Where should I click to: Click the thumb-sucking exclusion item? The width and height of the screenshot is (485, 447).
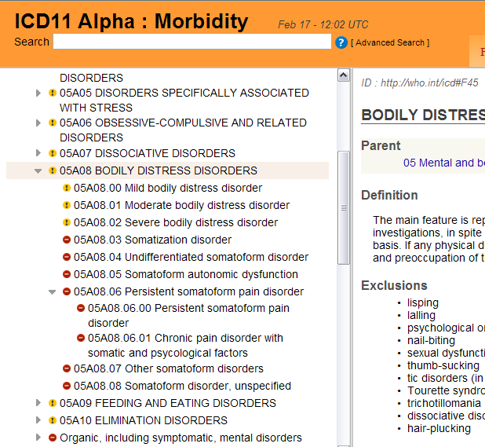tap(443, 365)
